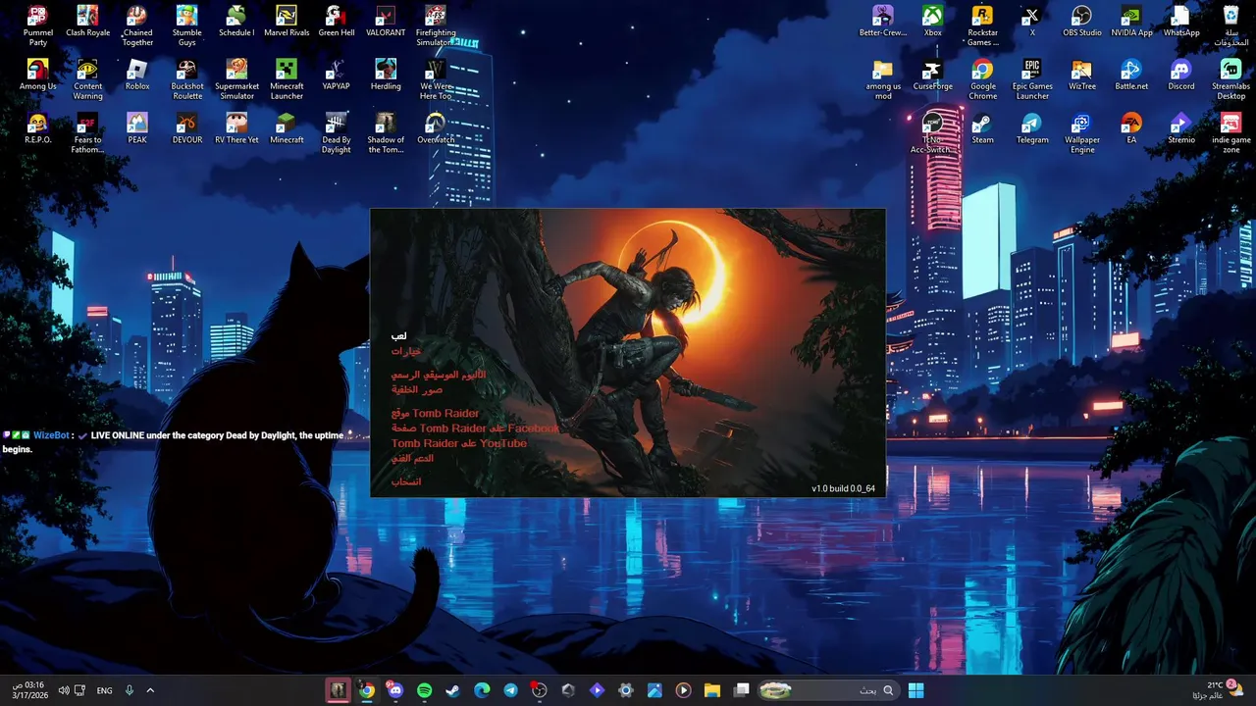
Task: Open Epic Games Launcher shortcut
Action: pos(1032,79)
